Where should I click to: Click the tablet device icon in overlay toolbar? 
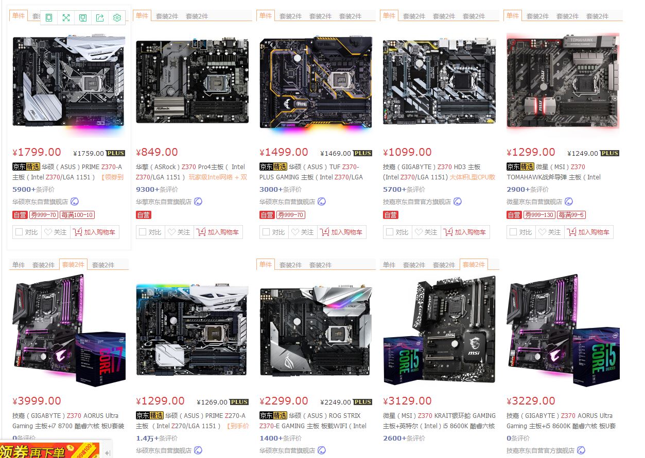pos(49,18)
